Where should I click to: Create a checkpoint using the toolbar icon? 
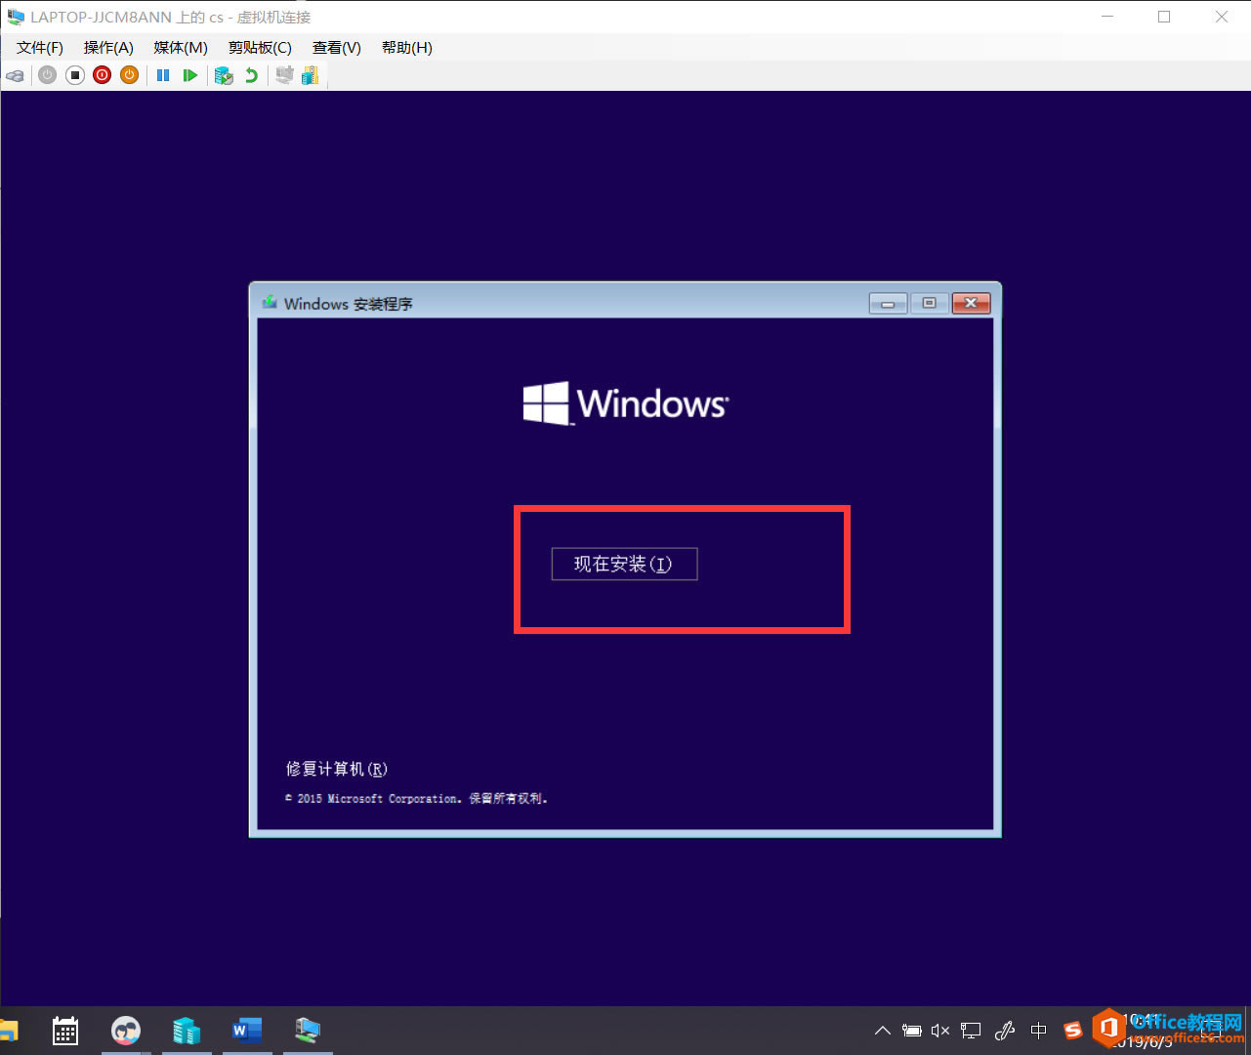click(224, 75)
